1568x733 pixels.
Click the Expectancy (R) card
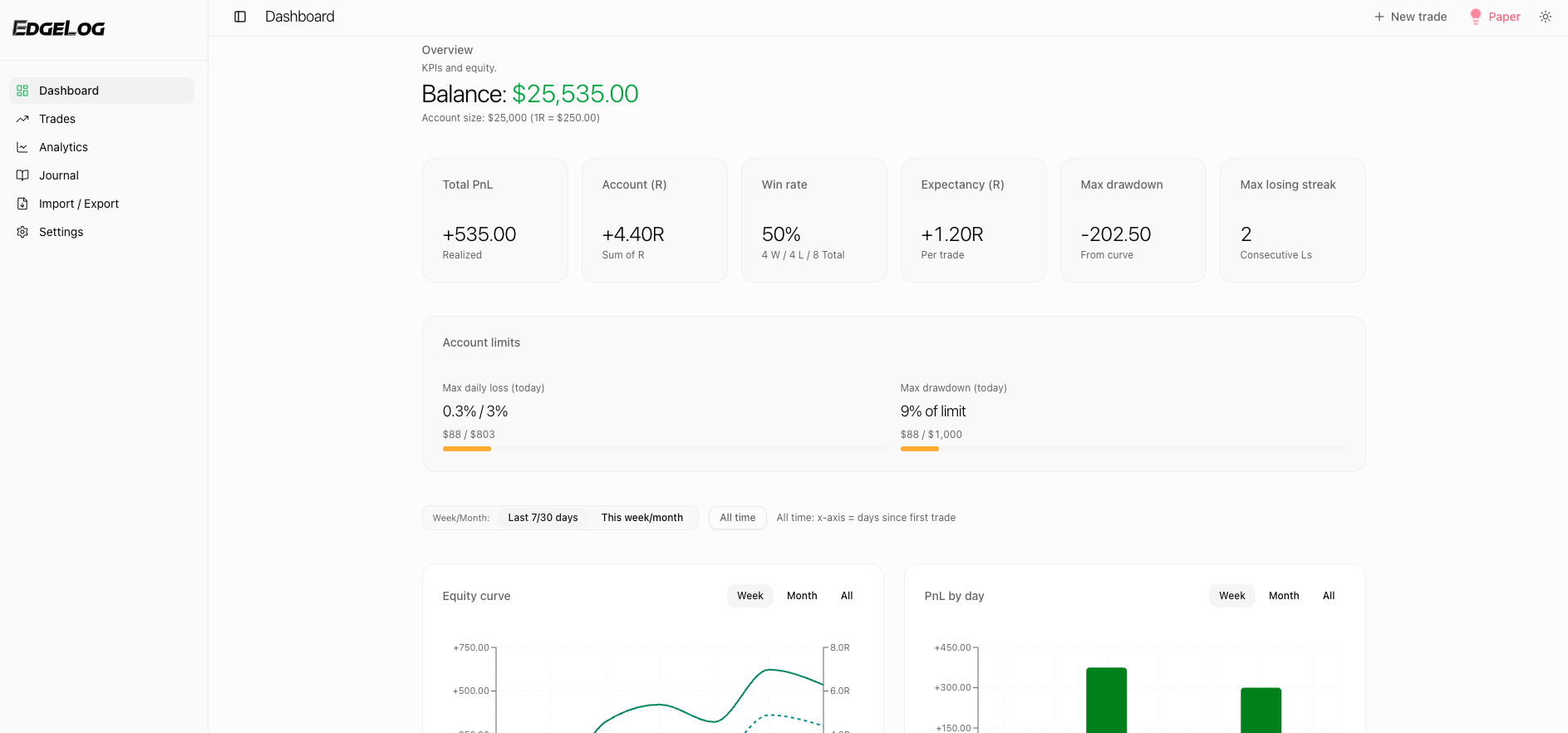[x=974, y=220]
